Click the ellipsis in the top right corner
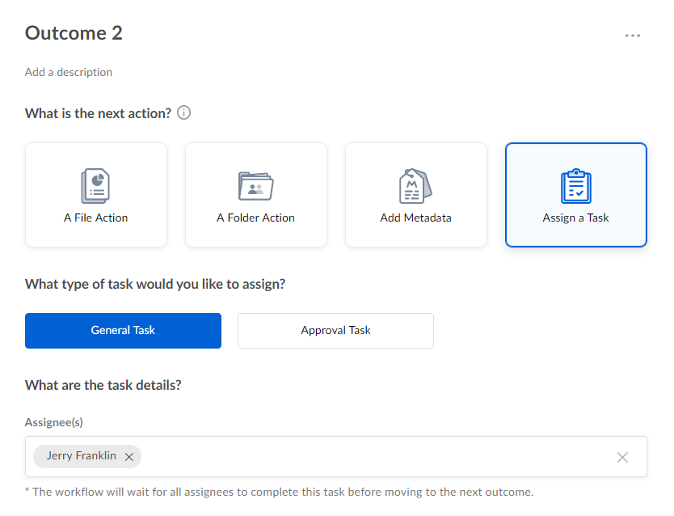The height and width of the screenshot is (516, 674). coord(633,35)
